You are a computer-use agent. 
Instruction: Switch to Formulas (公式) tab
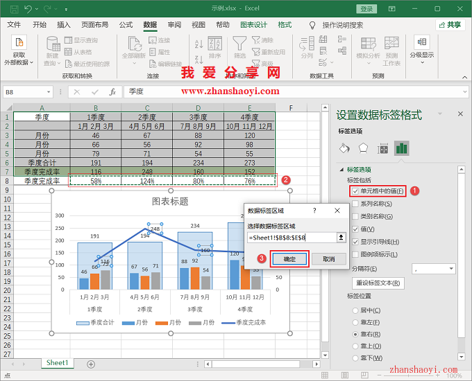pos(126,25)
